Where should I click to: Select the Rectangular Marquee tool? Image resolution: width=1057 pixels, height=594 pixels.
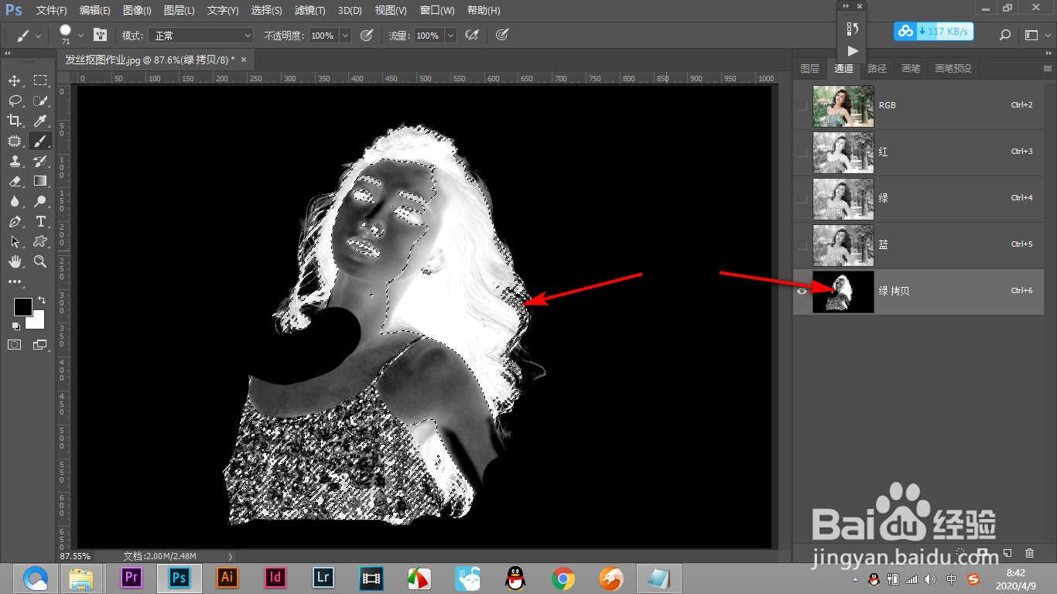pyautogui.click(x=40, y=80)
